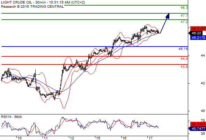Click the RSI14 - 9MA indicator label

[x=12, y=117]
